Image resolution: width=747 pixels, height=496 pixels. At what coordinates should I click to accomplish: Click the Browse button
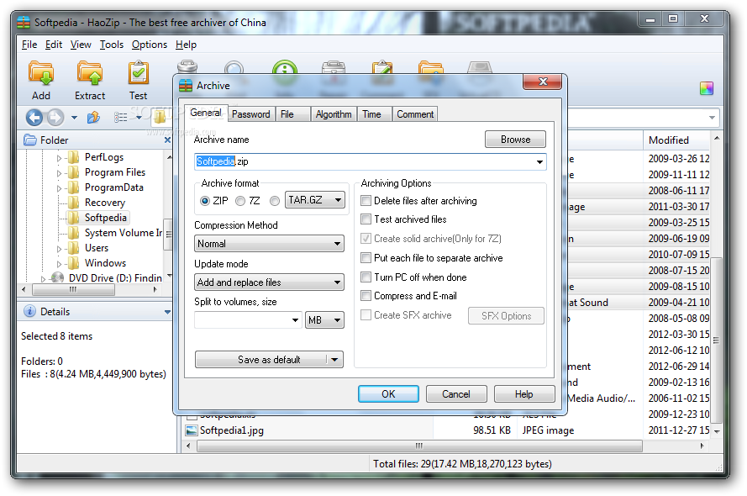pyautogui.click(x=515, y=139)
